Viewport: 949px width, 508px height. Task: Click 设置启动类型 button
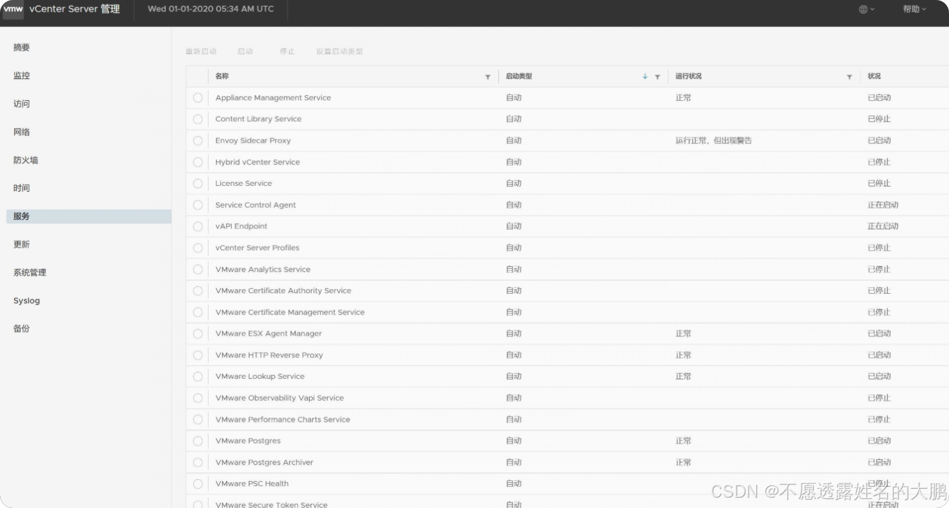(x=339, y=51)
